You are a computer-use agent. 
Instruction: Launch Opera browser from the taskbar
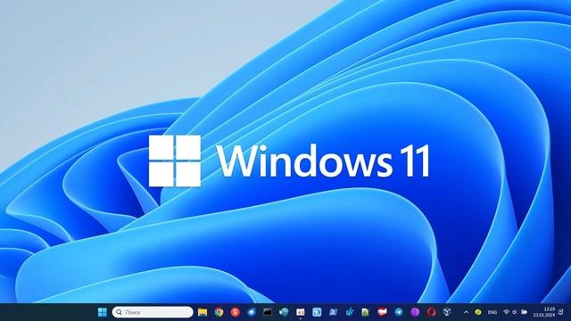431,312
